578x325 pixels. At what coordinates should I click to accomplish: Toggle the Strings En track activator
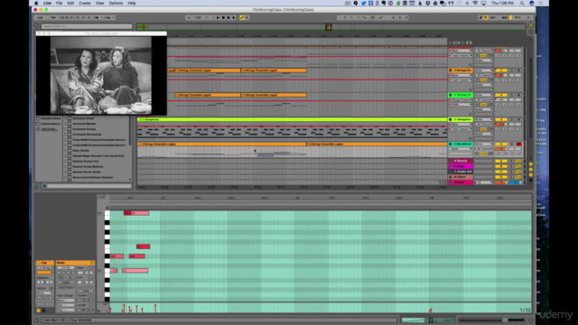tap(501, 70)
